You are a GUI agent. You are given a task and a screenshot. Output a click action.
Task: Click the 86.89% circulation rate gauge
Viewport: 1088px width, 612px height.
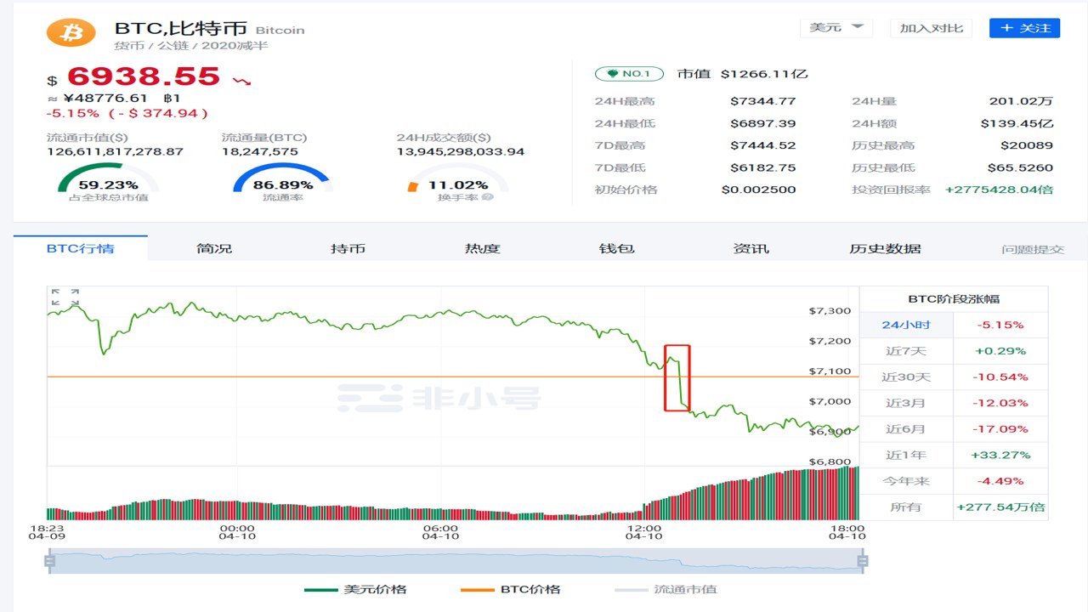[x=282, y=183]
